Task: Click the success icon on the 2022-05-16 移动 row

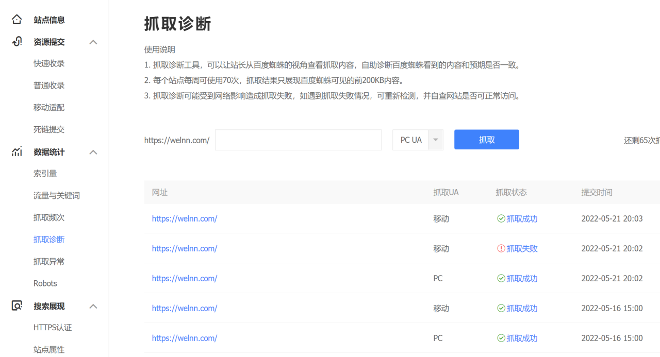Action: pyautogui.click(x=501, y=308)
